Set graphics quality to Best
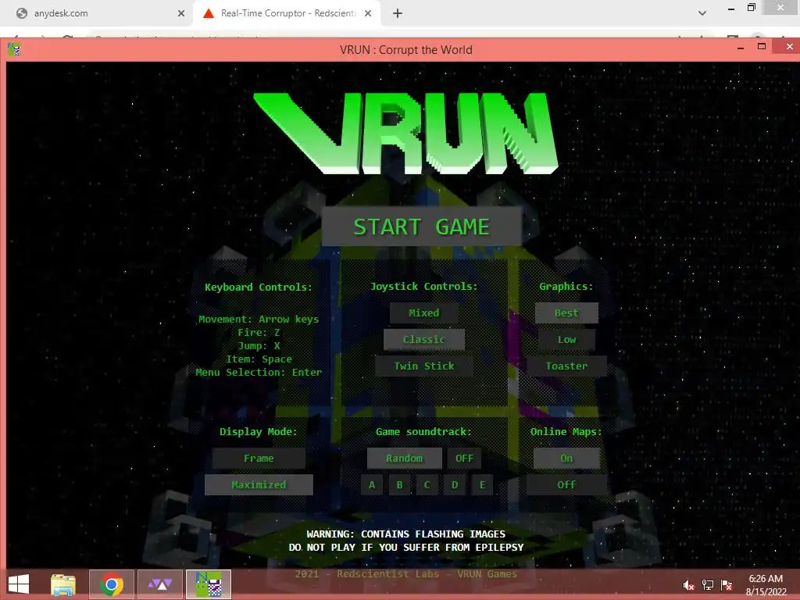 click(566, 312)
